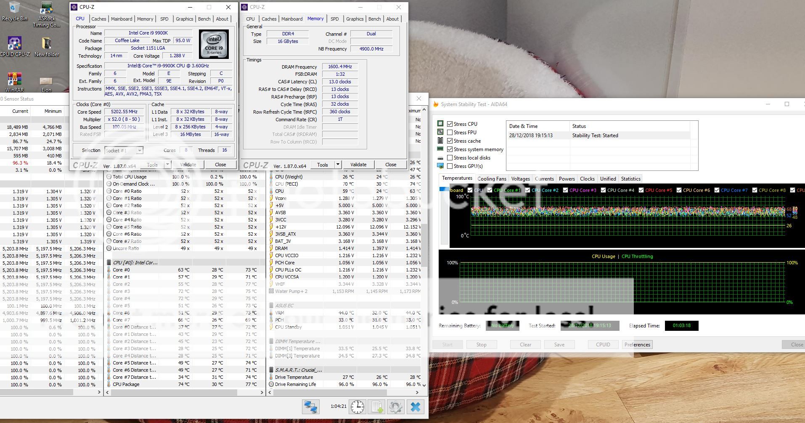
Task: Open HWiNFO sensor settings gear icon
Action: (395, 407)
